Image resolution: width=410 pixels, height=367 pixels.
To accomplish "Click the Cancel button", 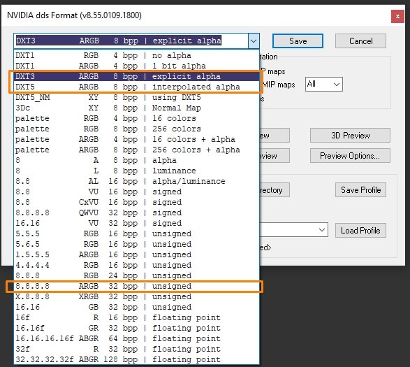I will coord(360,41).
